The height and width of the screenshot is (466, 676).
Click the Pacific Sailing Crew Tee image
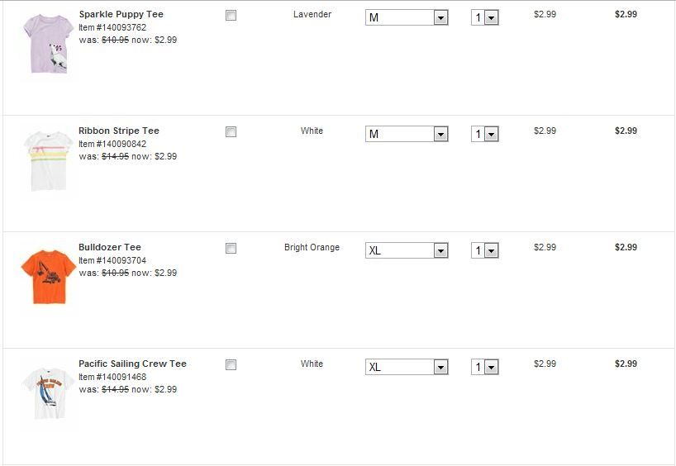48,392
